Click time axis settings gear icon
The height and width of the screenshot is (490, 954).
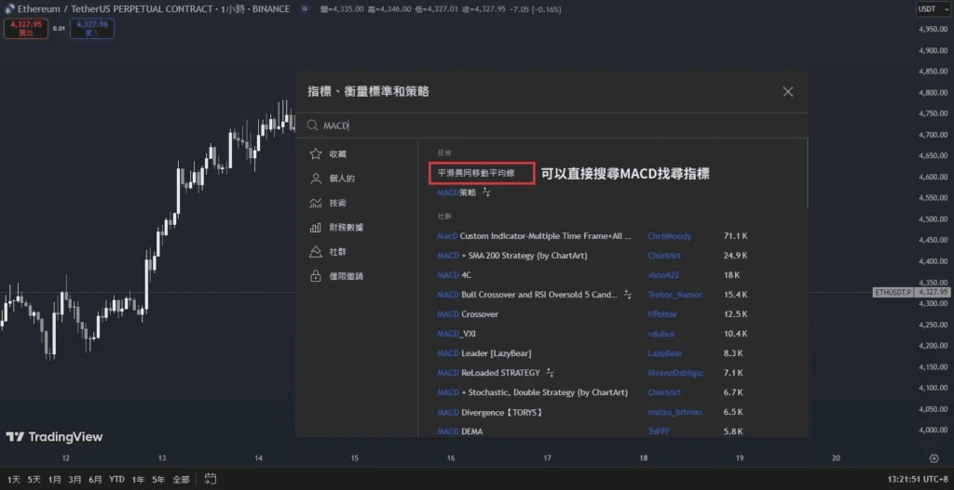click(x=934, y=458)
